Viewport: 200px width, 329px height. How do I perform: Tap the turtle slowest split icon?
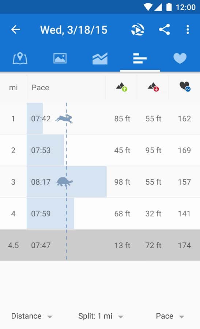[x=64, y=182]
